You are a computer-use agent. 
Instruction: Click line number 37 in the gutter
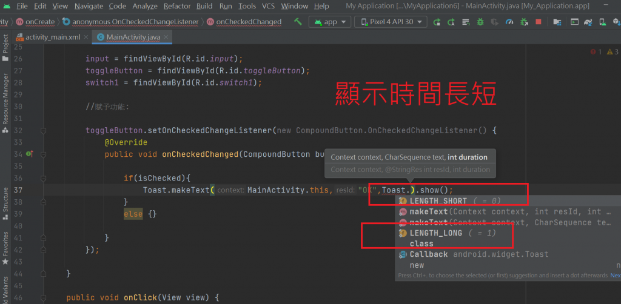point(18,190)
